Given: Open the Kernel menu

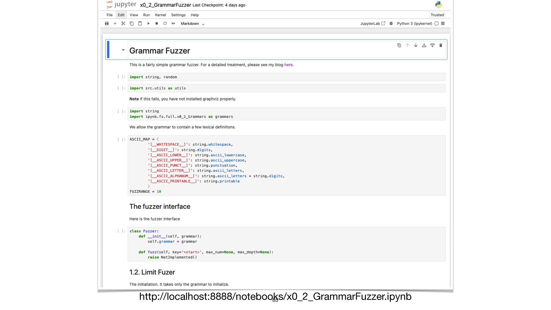Looking at the screenshot, I should 160,15.
